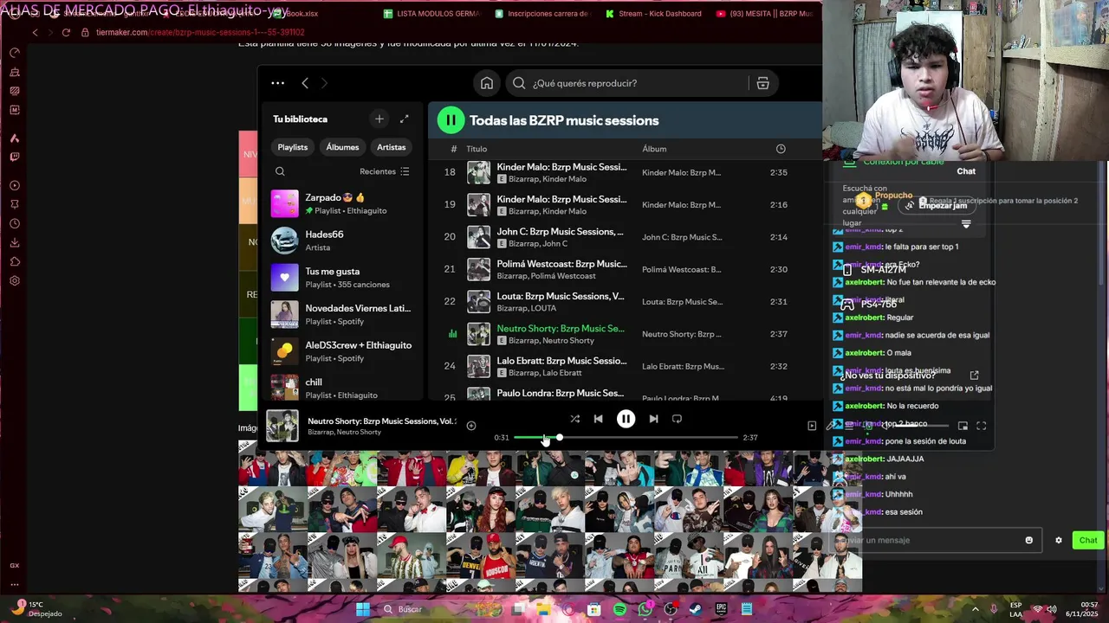Open chat settings gear icon

pyautogui.click(x=1058, y=540)
